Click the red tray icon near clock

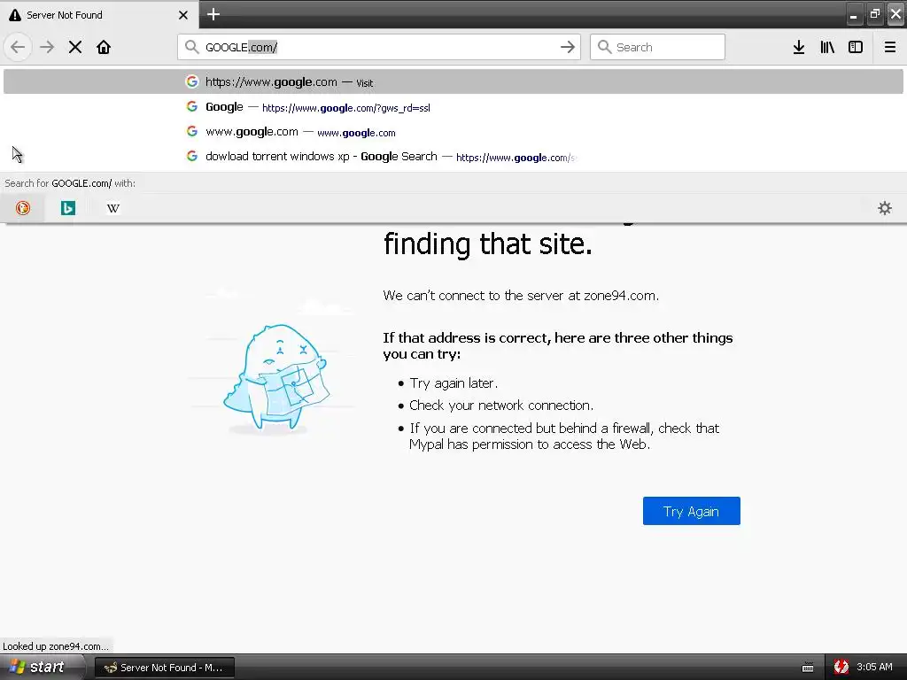tap(841, 667)
